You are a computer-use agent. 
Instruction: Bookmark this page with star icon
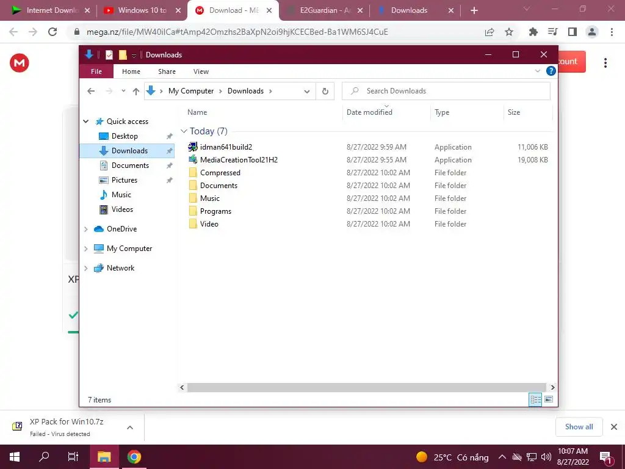tap(509, 32)
